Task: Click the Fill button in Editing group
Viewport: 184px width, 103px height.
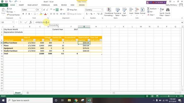Action: coord(150,12)
